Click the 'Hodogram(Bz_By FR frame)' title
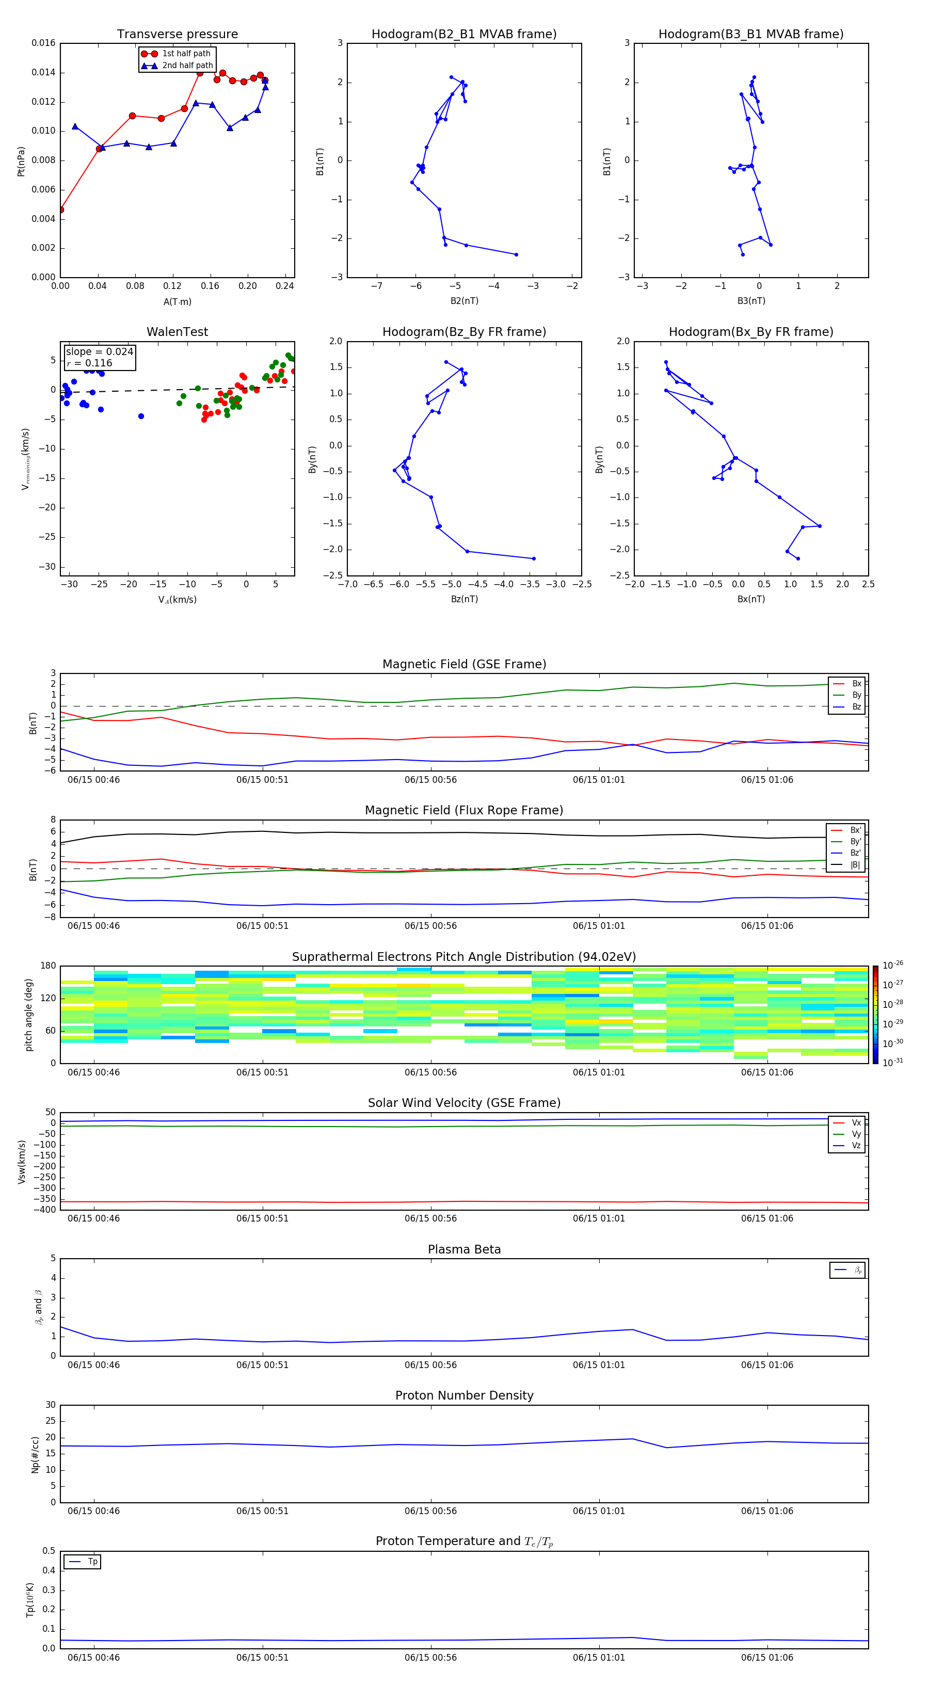The width and height of the screenshot is (929, 1703). pos(464,332)
